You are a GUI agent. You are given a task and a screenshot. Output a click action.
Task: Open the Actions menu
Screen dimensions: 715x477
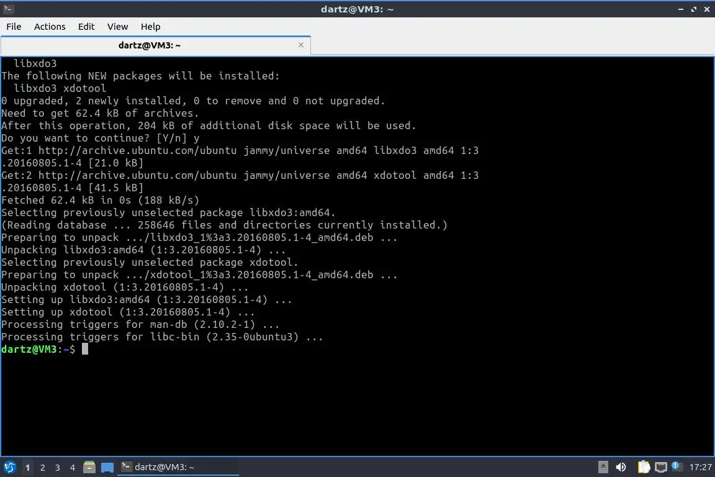(x=50, y=27)
